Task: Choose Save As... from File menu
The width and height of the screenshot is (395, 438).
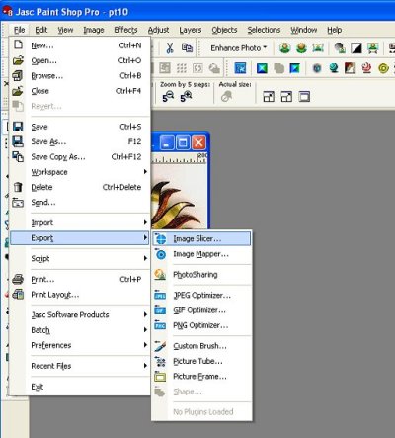Action: (x=80, y=141)
